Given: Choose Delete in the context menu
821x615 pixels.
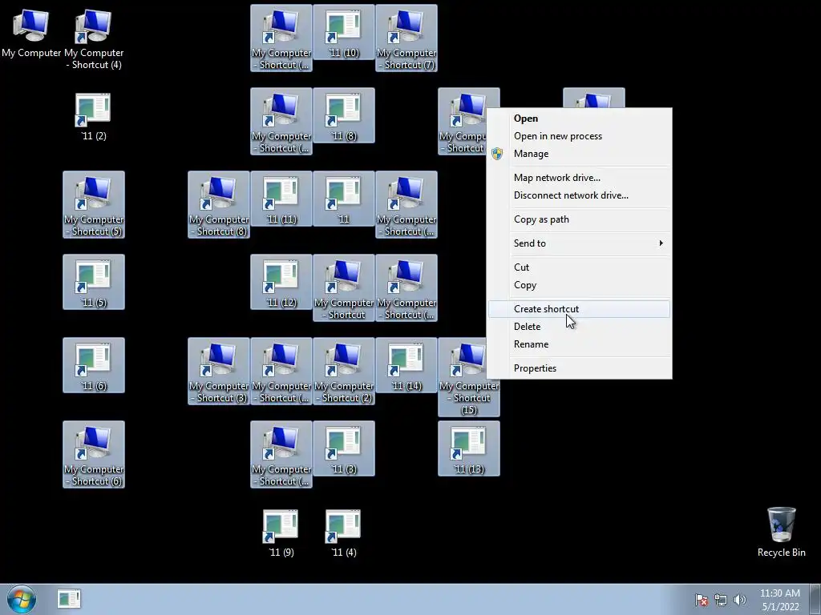Looking at the screenshot, I should click(x=579, y=327).
